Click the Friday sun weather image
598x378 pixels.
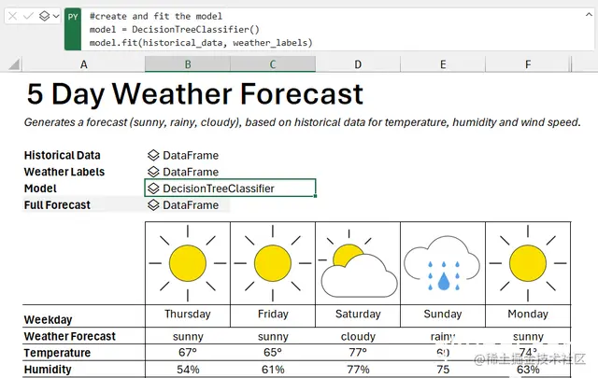273,263
